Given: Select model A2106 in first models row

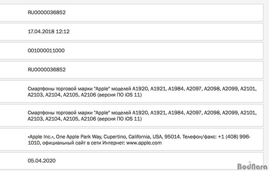Looking at the screenshot, I should [88, 95].
